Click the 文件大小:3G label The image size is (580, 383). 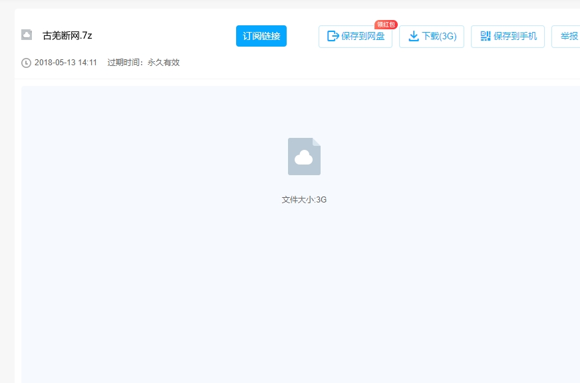click(304, 200)
